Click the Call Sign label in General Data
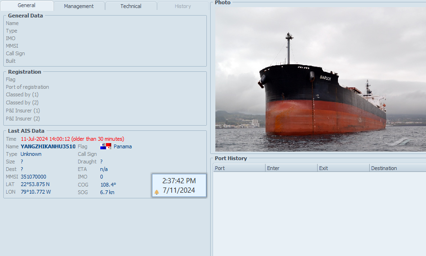Screen dimensions: 426x256 click(x=15, y=53)
